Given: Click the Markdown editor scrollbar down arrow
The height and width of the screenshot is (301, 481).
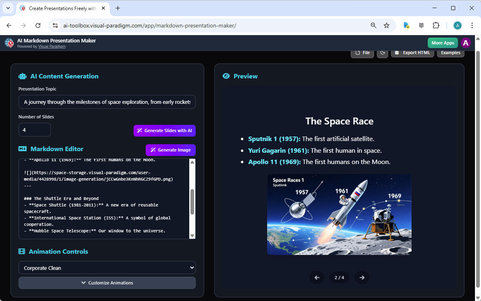Looking at the screenshot, I should 192,235.
